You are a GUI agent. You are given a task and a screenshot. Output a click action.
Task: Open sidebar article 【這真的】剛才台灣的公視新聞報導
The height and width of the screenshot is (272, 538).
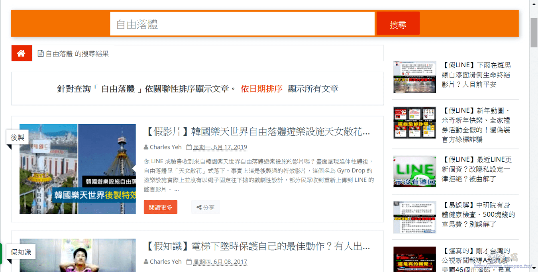coord(477,260)
